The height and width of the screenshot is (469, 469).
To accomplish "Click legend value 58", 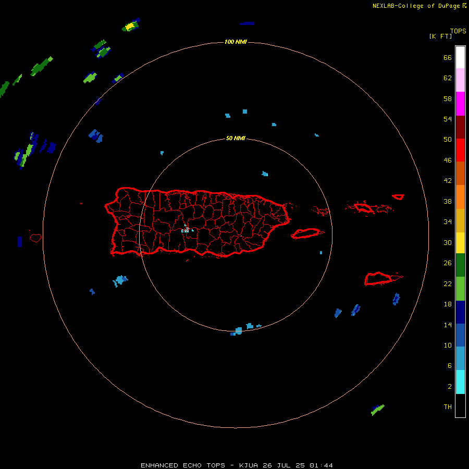I will point(448,98).
